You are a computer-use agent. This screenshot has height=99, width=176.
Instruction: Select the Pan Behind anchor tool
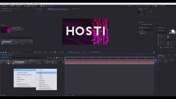coord(14,6)
